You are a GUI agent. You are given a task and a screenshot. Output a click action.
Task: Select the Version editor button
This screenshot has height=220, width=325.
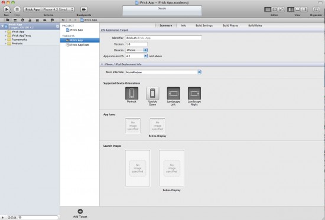(281, 9)
